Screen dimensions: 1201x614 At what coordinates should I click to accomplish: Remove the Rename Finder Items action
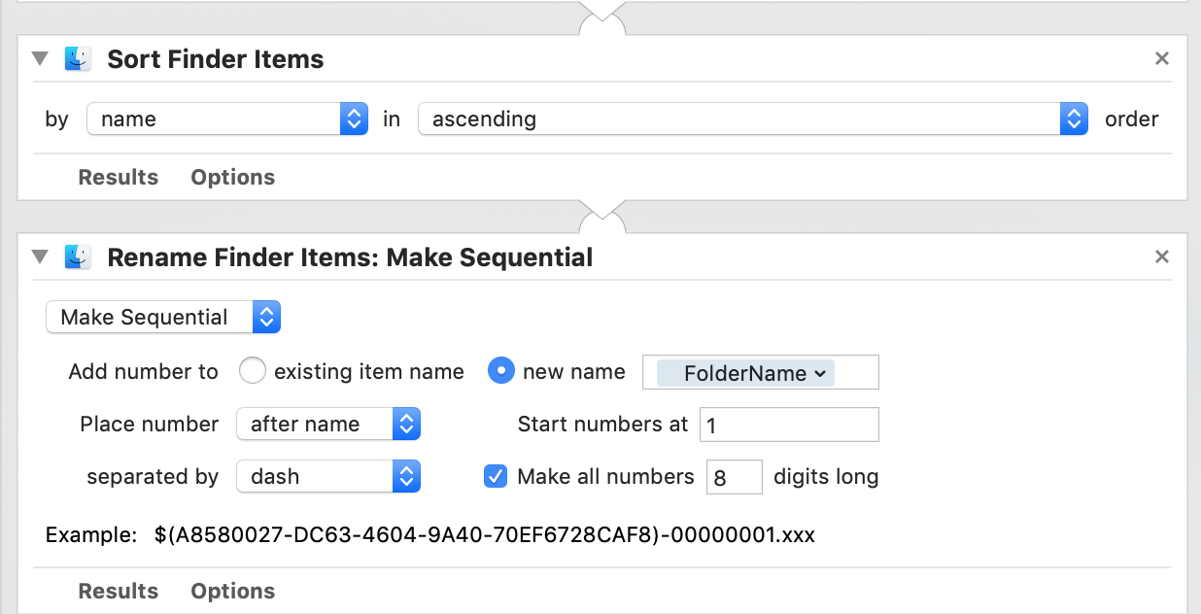coord(1161,257)
